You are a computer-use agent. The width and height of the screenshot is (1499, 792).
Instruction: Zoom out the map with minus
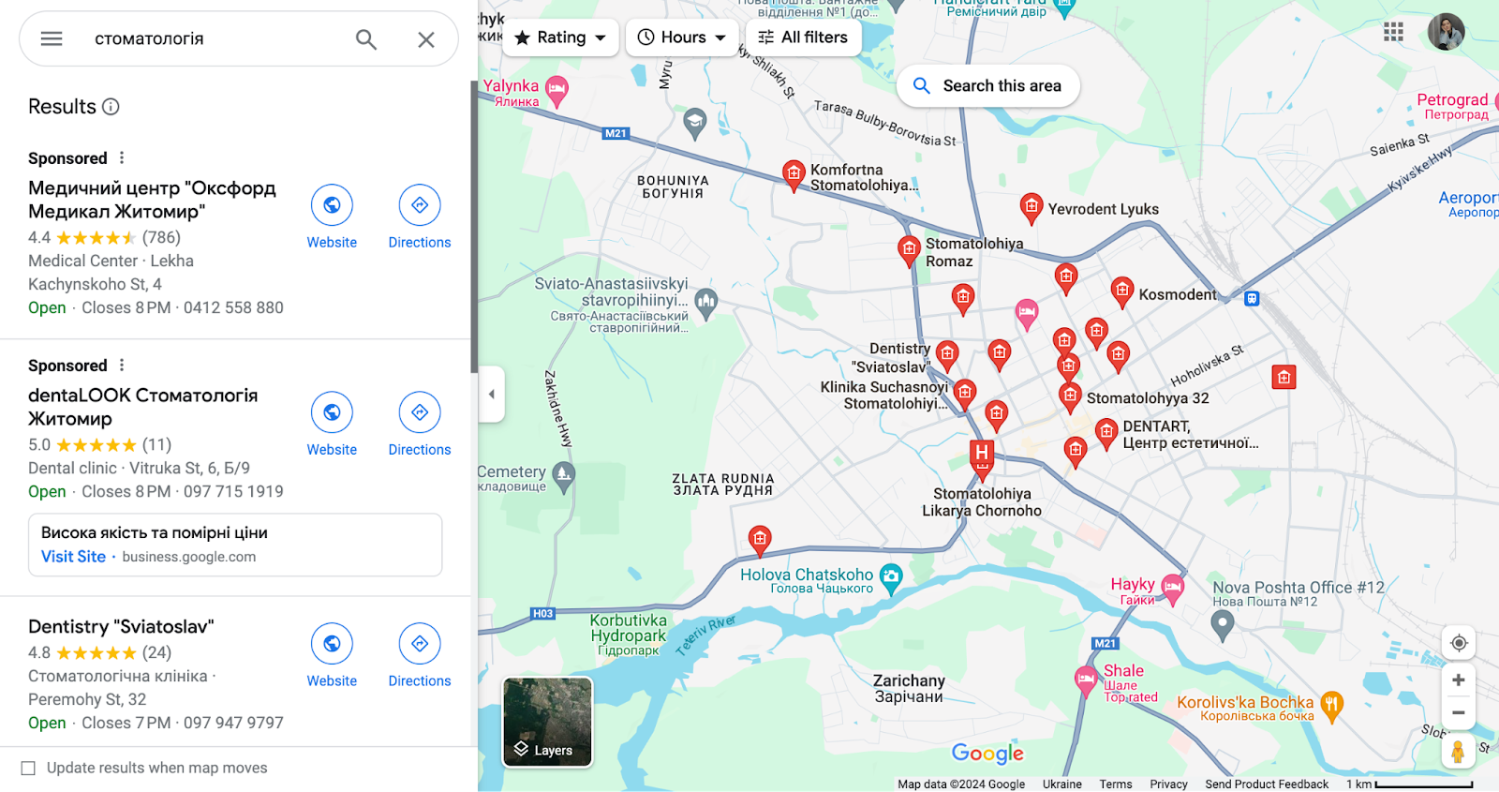[1458, 713]
